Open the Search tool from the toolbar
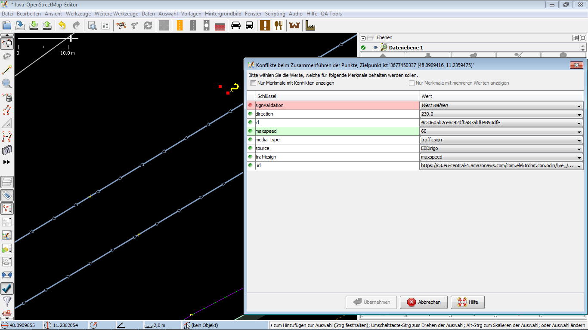 [x=92, y=25]
